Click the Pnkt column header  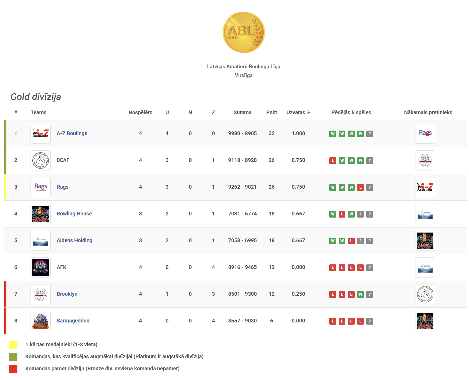(271, 112)
